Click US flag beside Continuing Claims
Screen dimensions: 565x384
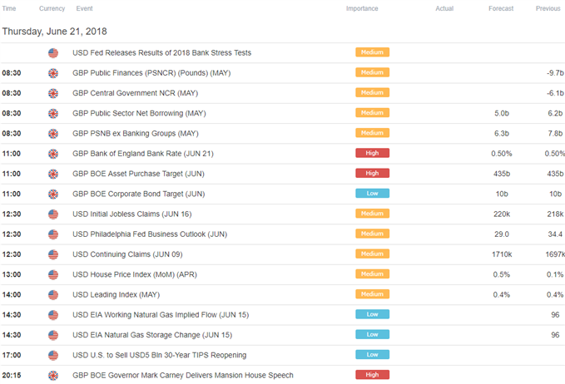point(53,254)
